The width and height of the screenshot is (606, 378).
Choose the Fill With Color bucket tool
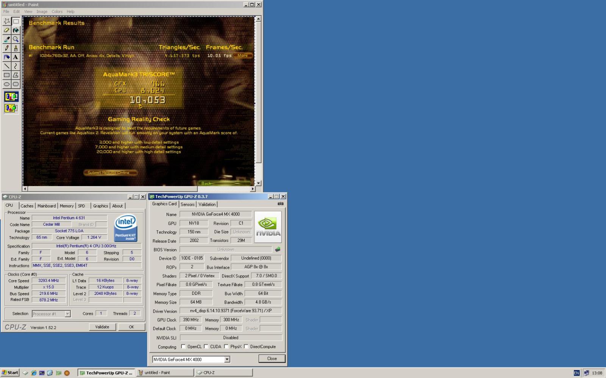coord(16,30)
